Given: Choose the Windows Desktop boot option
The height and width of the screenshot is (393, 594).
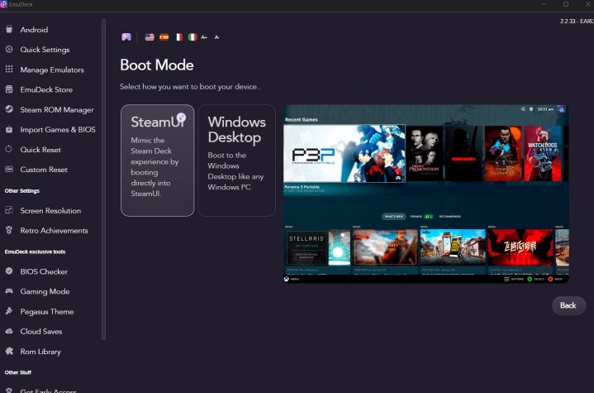Looking at the screenshot, I should (237, 160).
